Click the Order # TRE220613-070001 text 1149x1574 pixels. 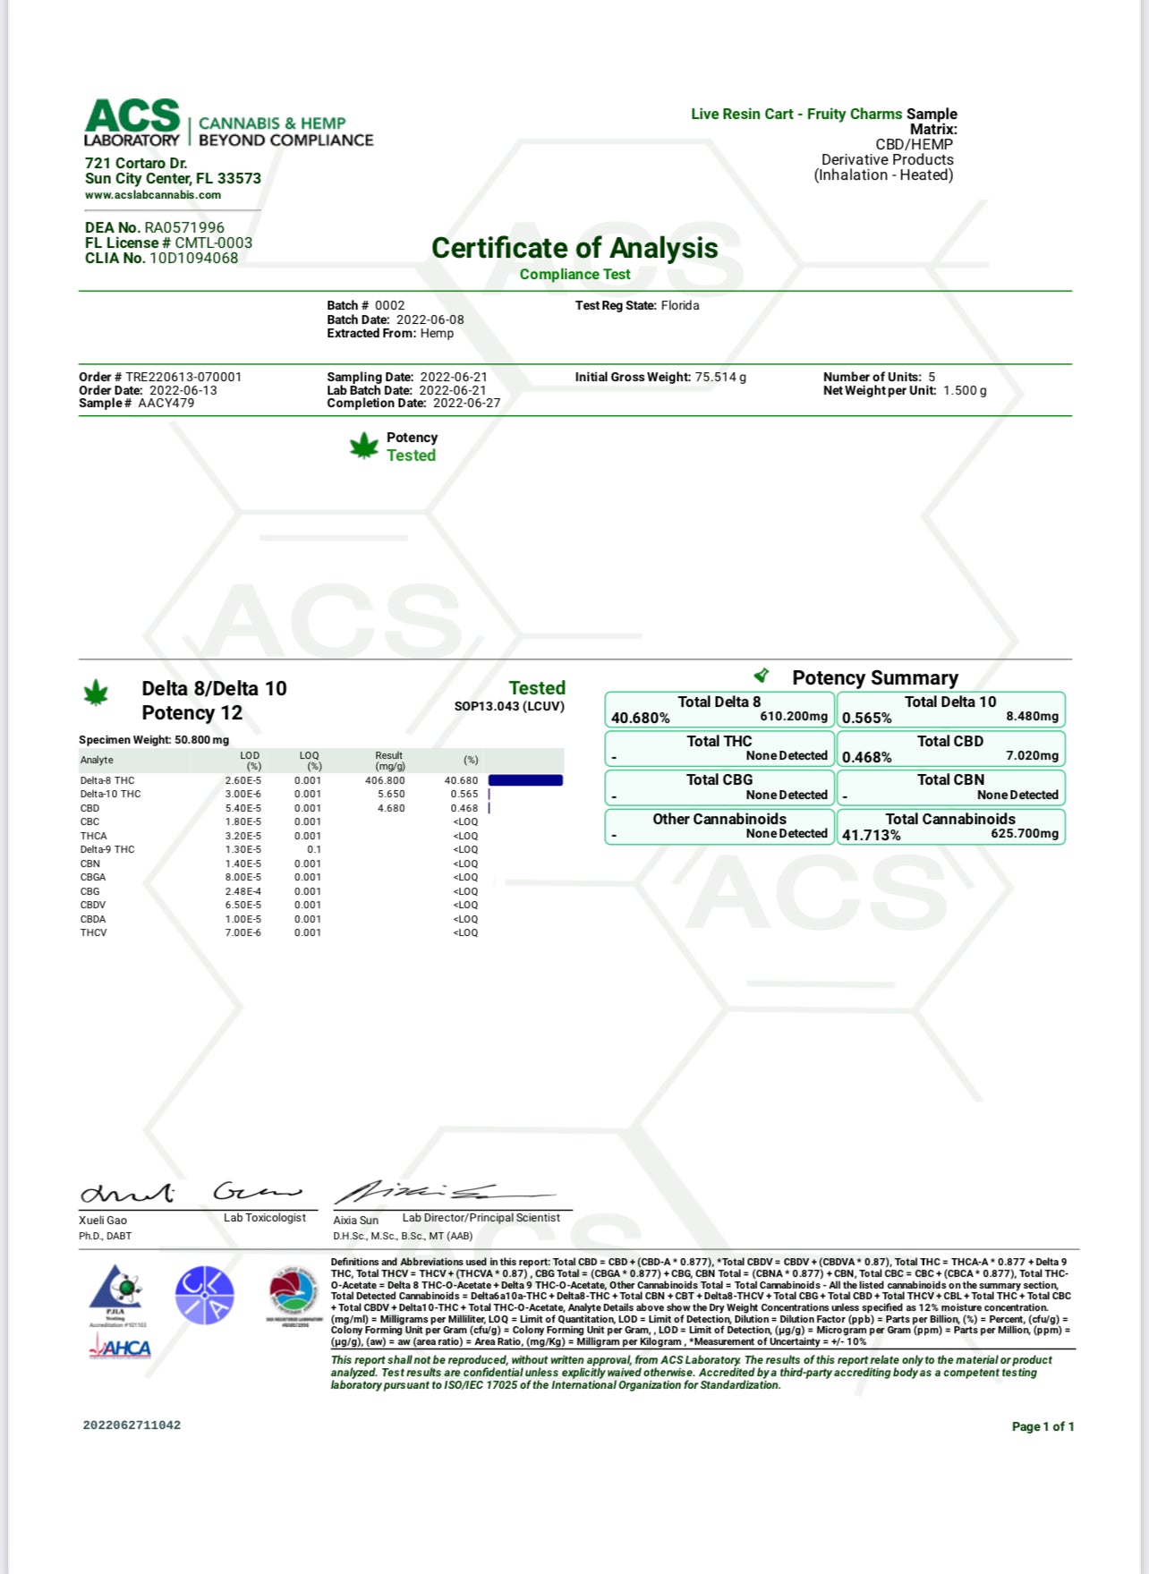[x=160, y=377]
